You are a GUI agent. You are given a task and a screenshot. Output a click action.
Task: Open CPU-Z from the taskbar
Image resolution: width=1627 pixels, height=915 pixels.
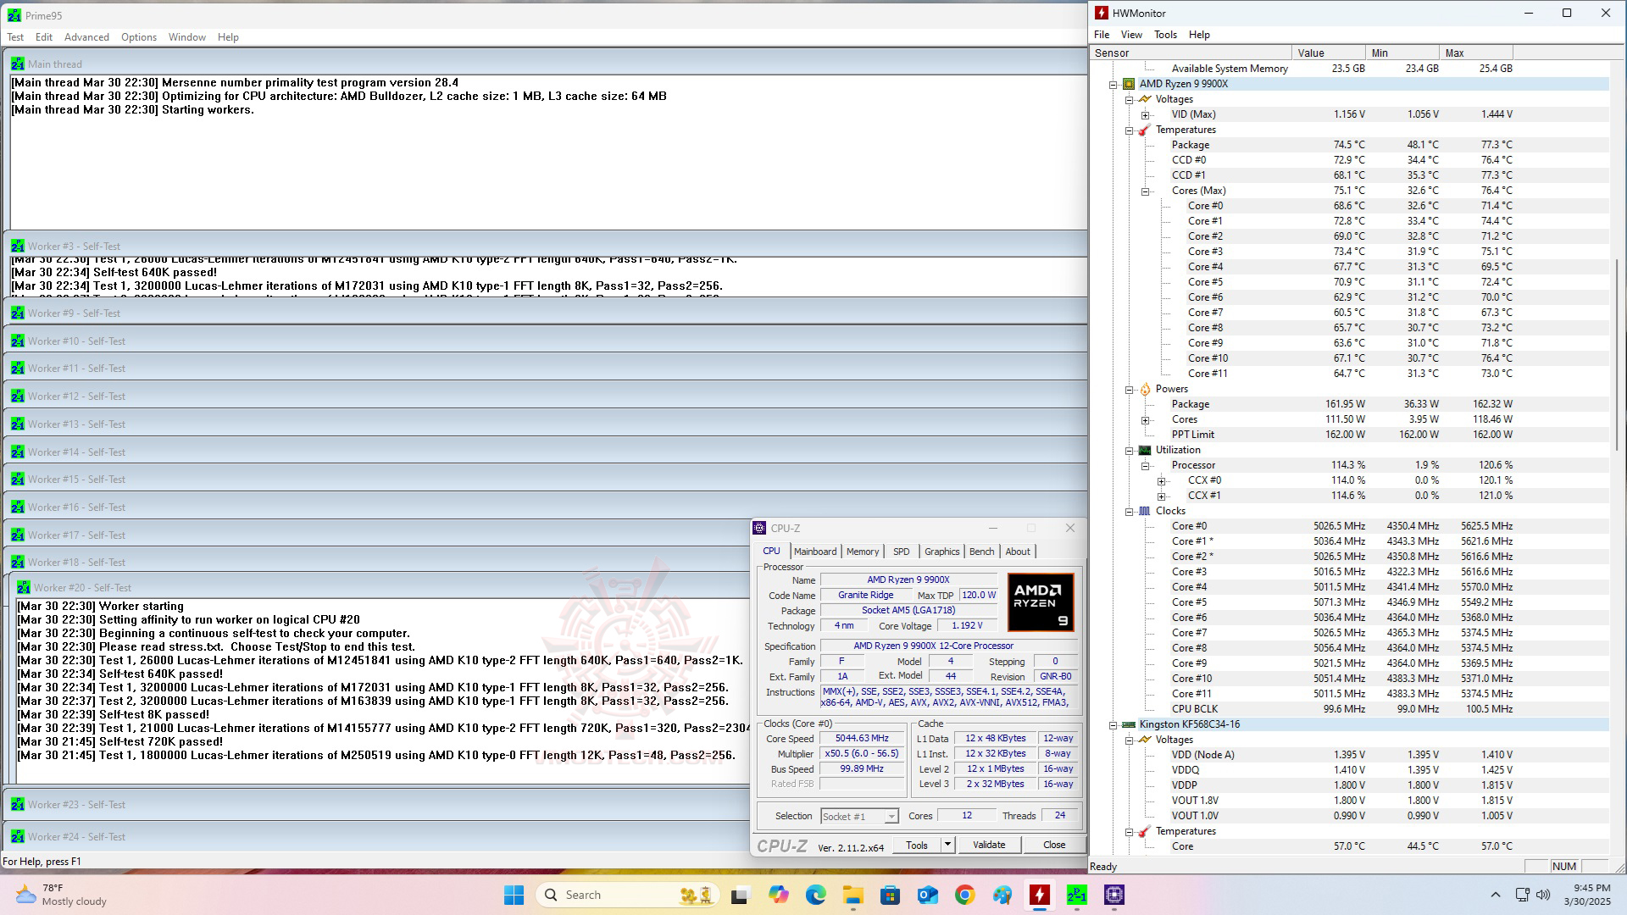point(1113,895)
